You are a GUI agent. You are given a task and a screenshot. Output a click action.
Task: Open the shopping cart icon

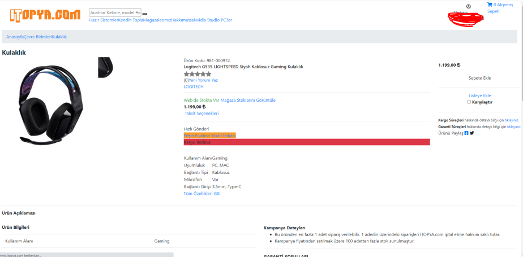(490, 5)
